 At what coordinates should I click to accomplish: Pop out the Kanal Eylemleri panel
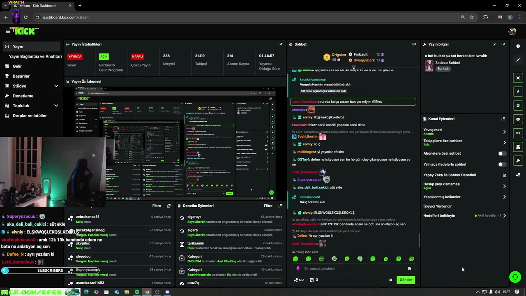click(503, 119)
